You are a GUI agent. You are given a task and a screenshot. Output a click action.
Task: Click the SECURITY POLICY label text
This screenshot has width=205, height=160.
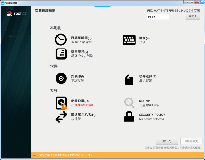152,115
